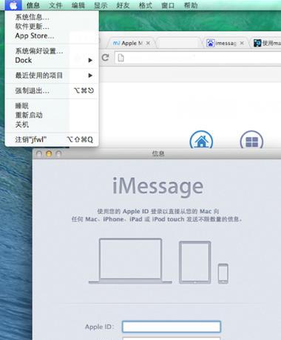Open the 窗口 menu
Image resolution: width=281 pixels, height=340 pixels.
pos(168,5)
